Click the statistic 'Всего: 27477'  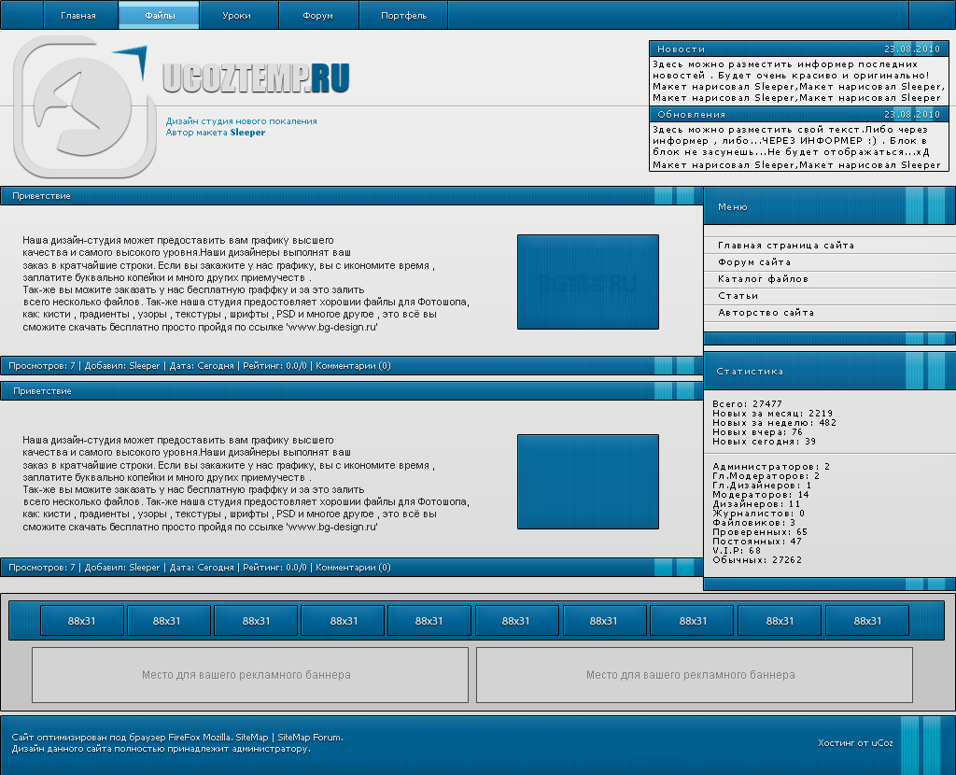point(747,403)
